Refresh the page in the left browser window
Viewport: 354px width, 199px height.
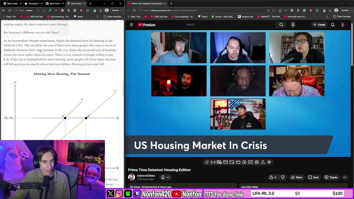10,11
